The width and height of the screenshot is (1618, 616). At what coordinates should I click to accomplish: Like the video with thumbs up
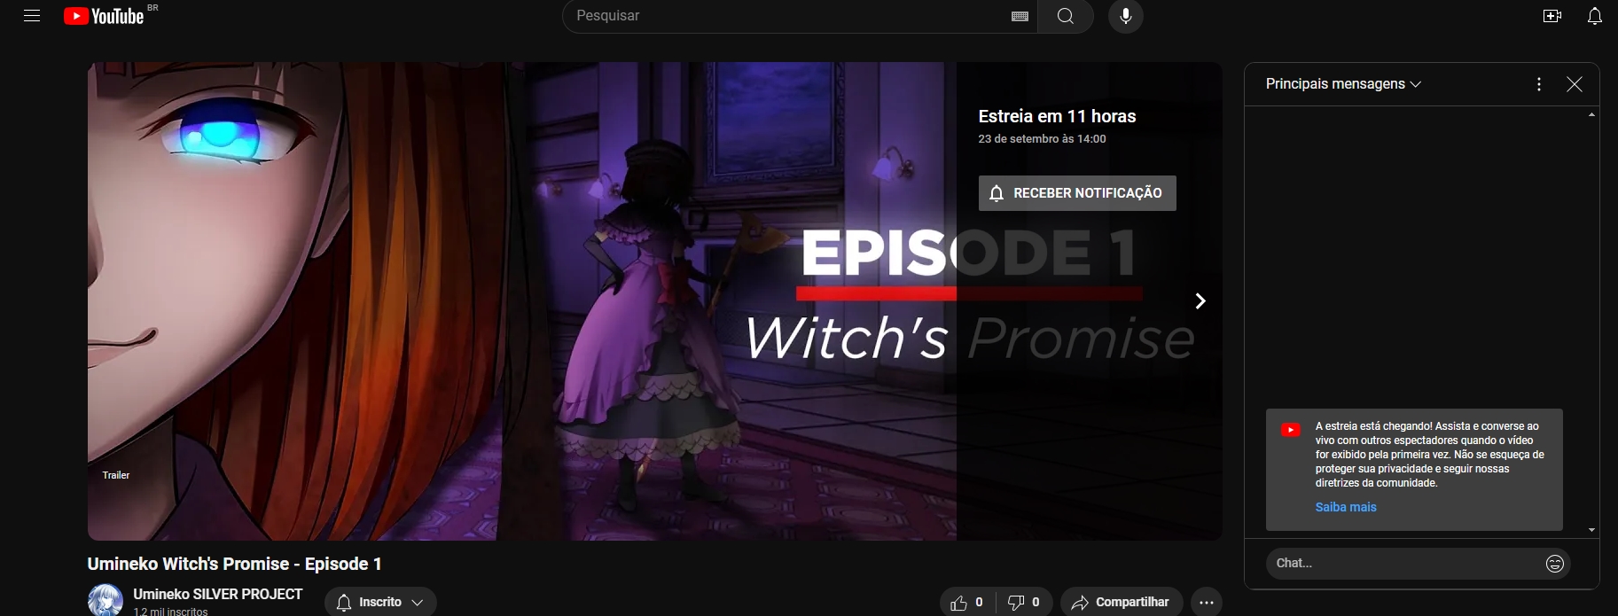(967, 603)
